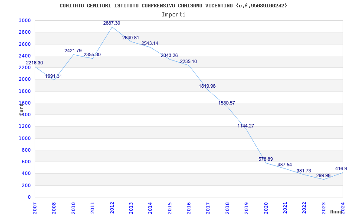
Task: Click the 0 y-axis tick label
Action: [29, 197]
